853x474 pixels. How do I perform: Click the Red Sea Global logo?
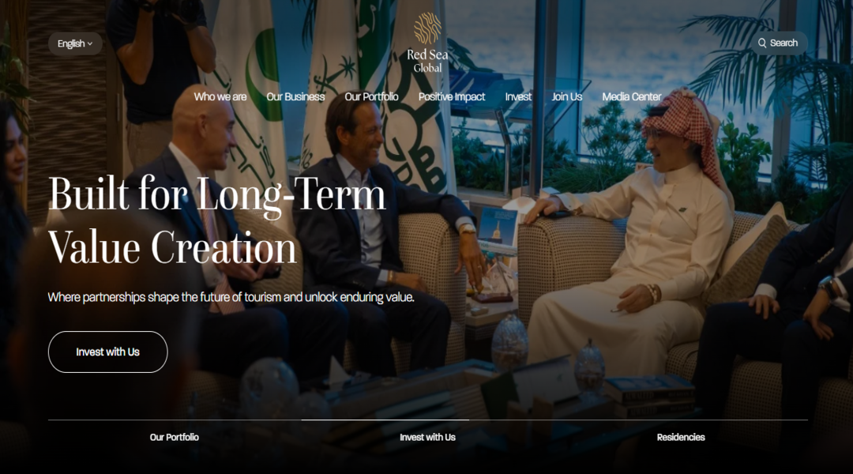point(427,43)
